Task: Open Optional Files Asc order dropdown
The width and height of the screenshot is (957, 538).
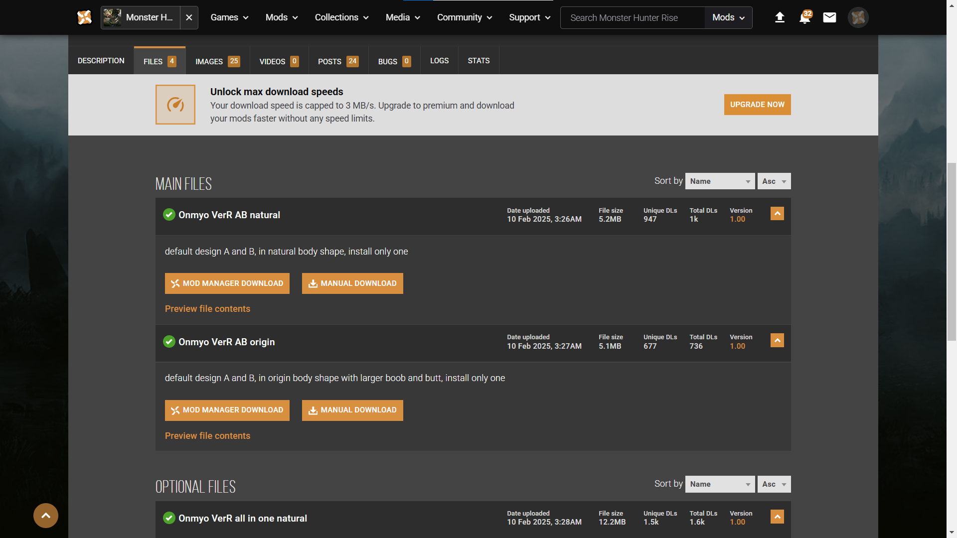Action: coord(774,484)
